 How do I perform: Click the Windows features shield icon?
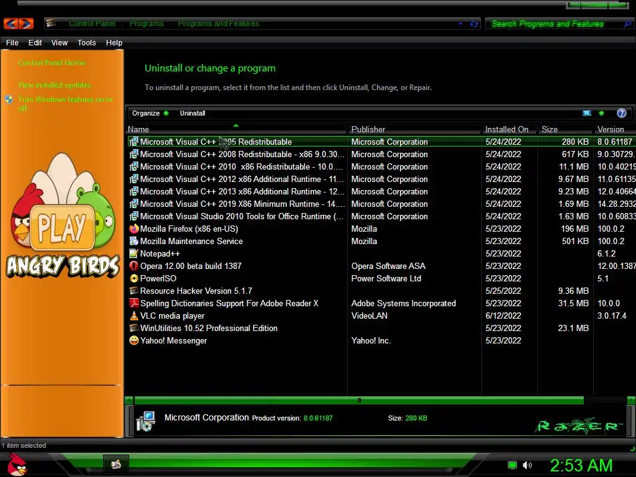(9, 99)
